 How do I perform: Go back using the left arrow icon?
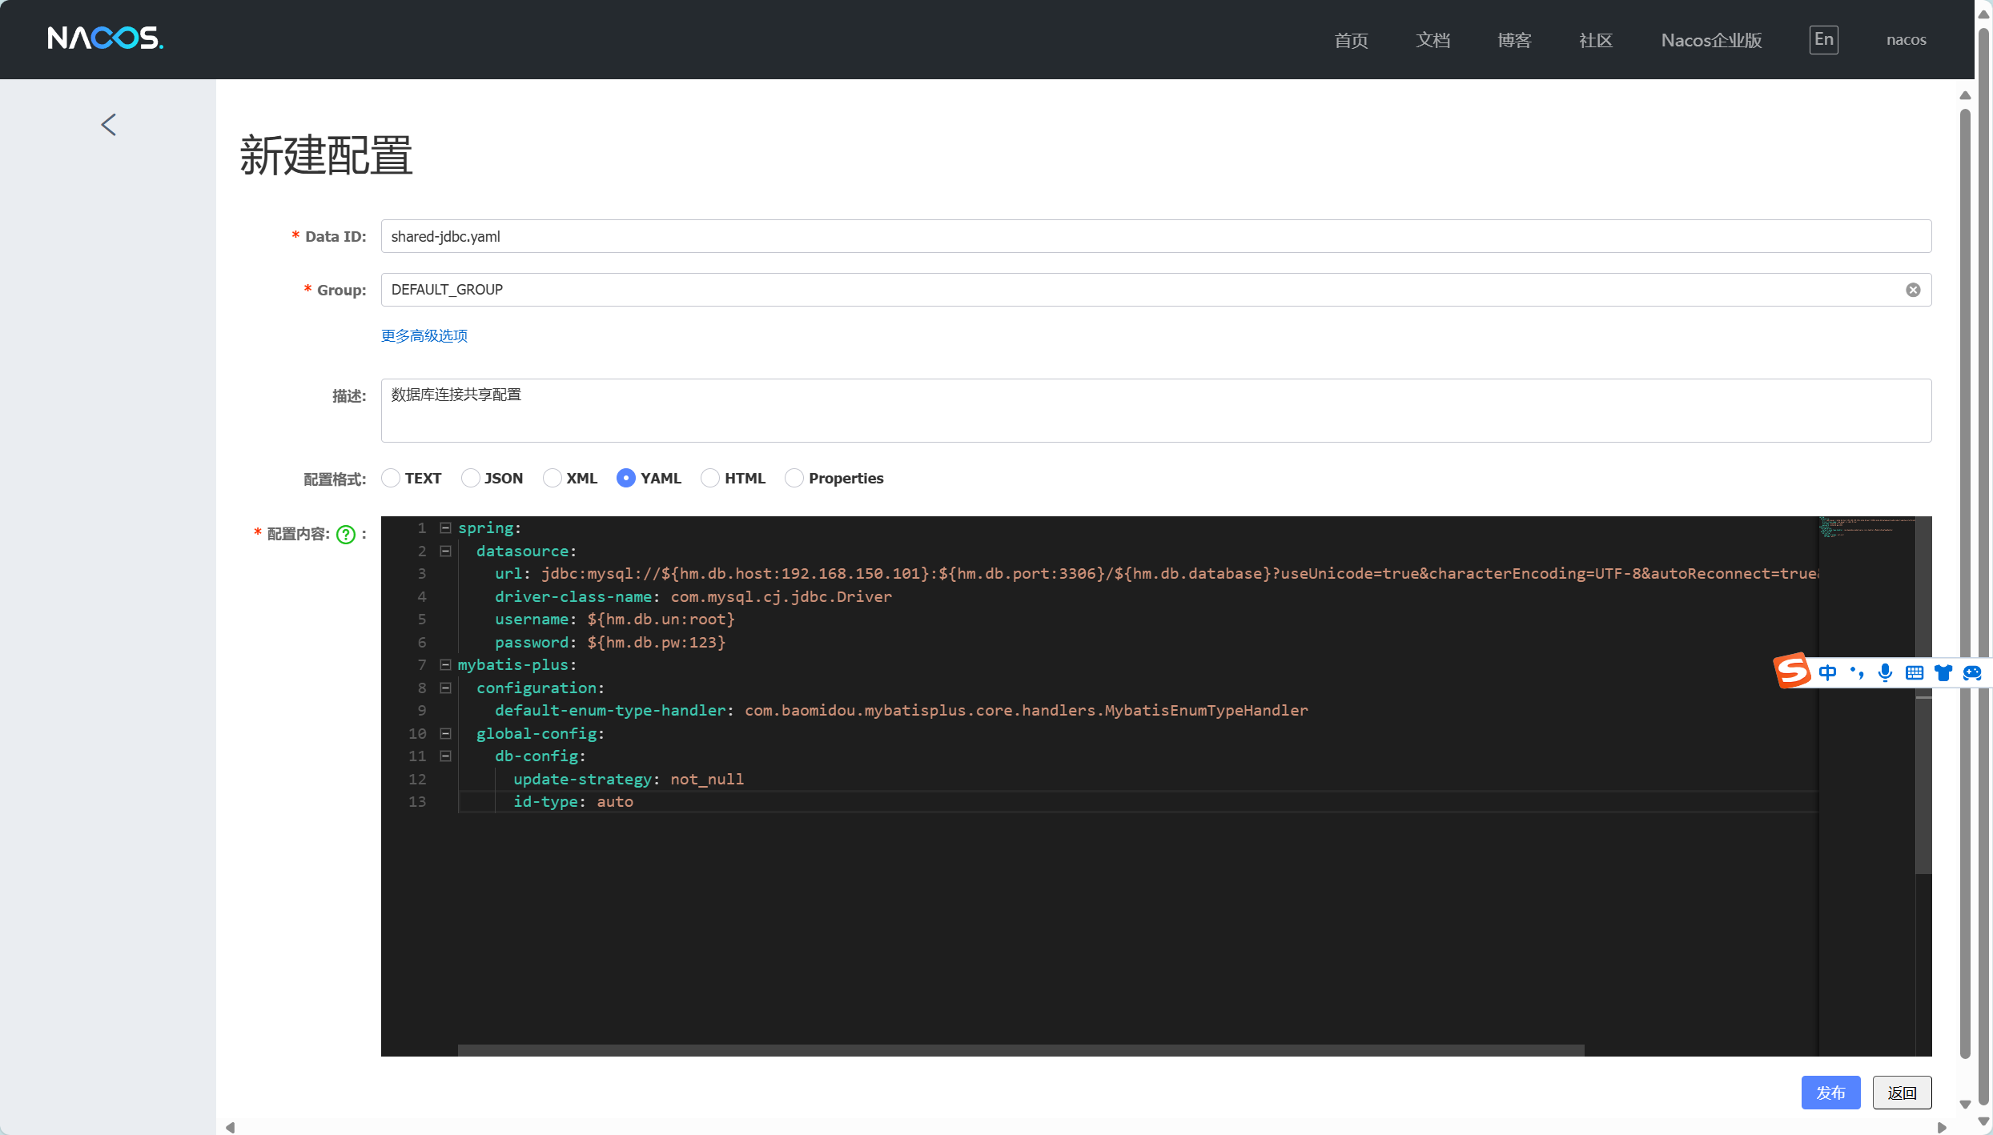(x=109, y=124)
